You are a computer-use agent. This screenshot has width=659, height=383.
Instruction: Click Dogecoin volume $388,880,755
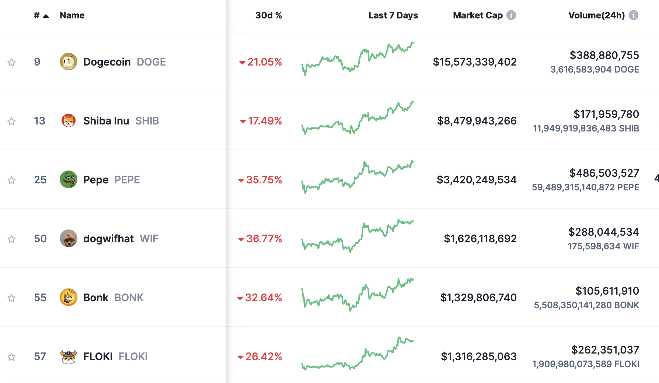click(x=604, y=55)
